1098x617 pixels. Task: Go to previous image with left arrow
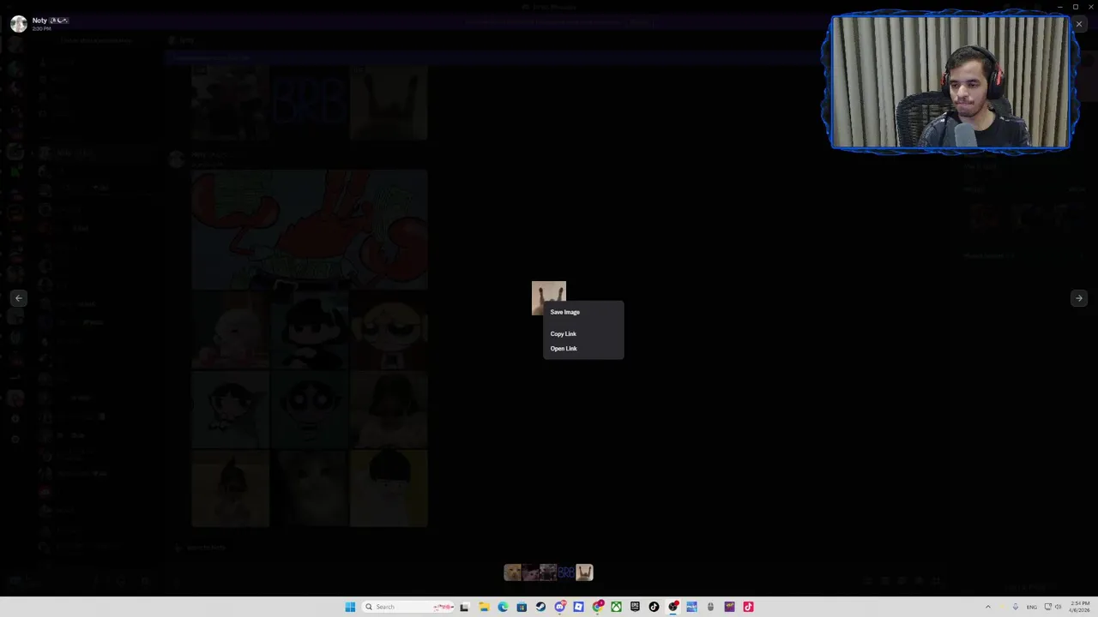click(19, 298)
